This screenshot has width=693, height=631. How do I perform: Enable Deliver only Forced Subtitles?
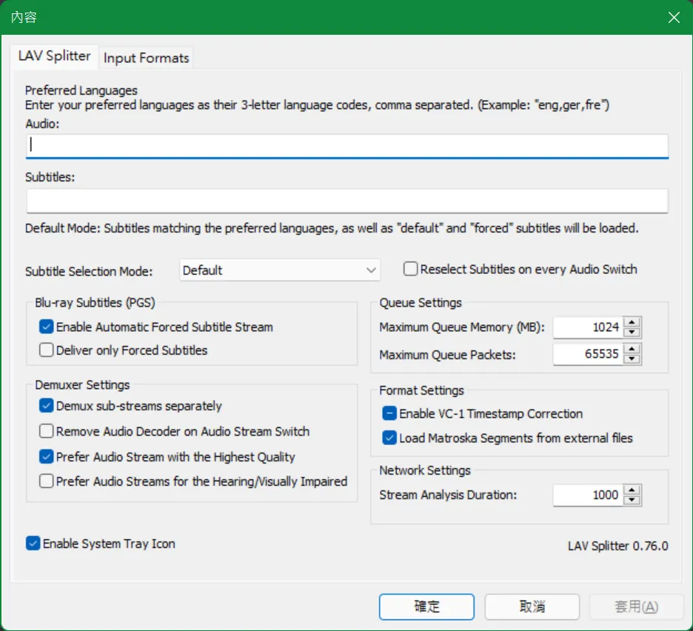click(x=47, y=350)
